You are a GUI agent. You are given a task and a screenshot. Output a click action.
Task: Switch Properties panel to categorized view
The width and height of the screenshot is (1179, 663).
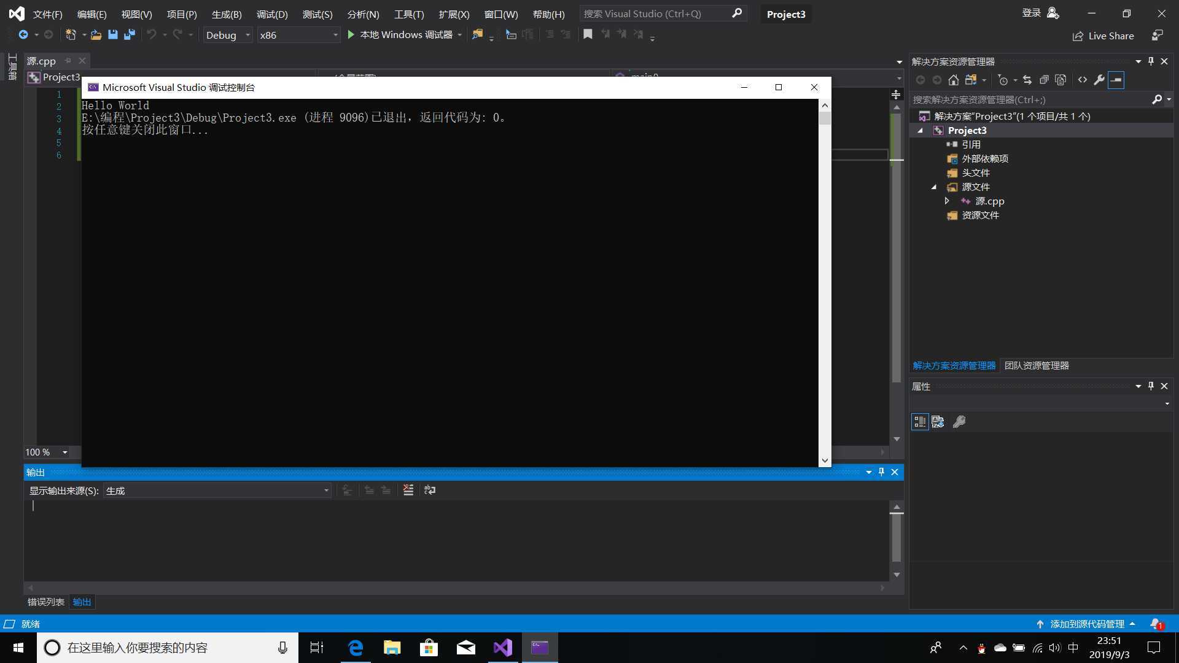pos(920,422)
